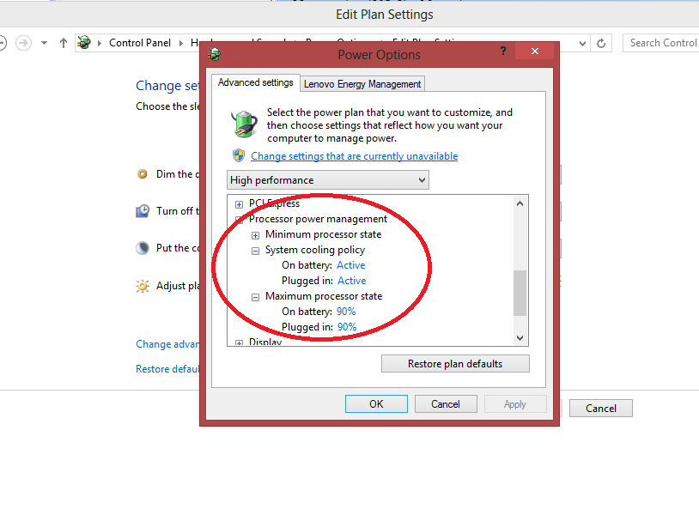Click the settings list scroll up arrow
The image size is (699, 509).
pos(520,203)
